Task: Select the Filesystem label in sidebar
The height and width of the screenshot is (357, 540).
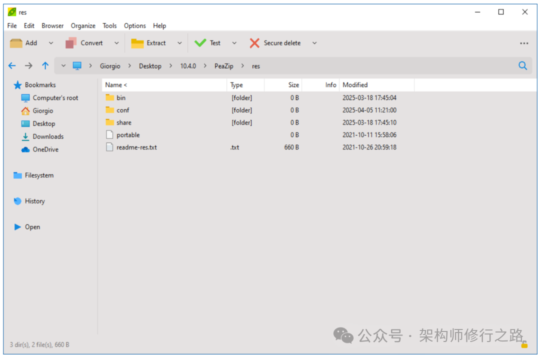Action: tap(39, 175)
